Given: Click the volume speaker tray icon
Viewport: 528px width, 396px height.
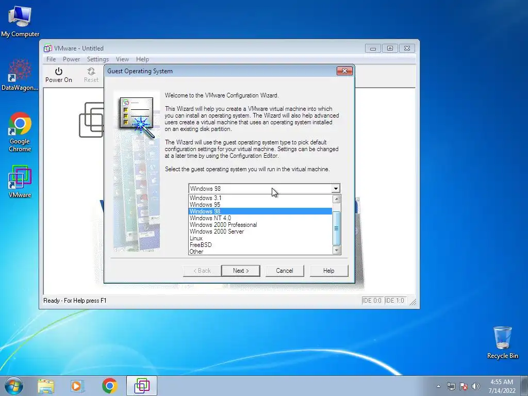Looking at the screenshot, I should coord(476,386).
